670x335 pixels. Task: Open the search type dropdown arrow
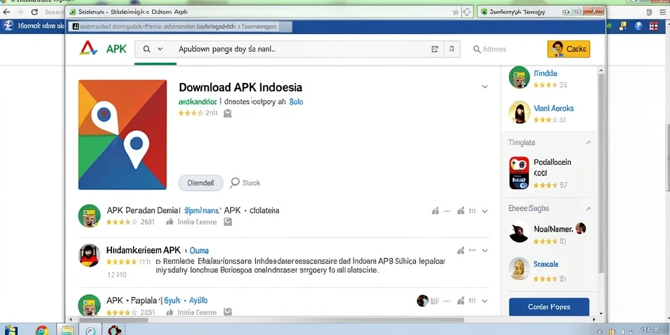[160, 49]
